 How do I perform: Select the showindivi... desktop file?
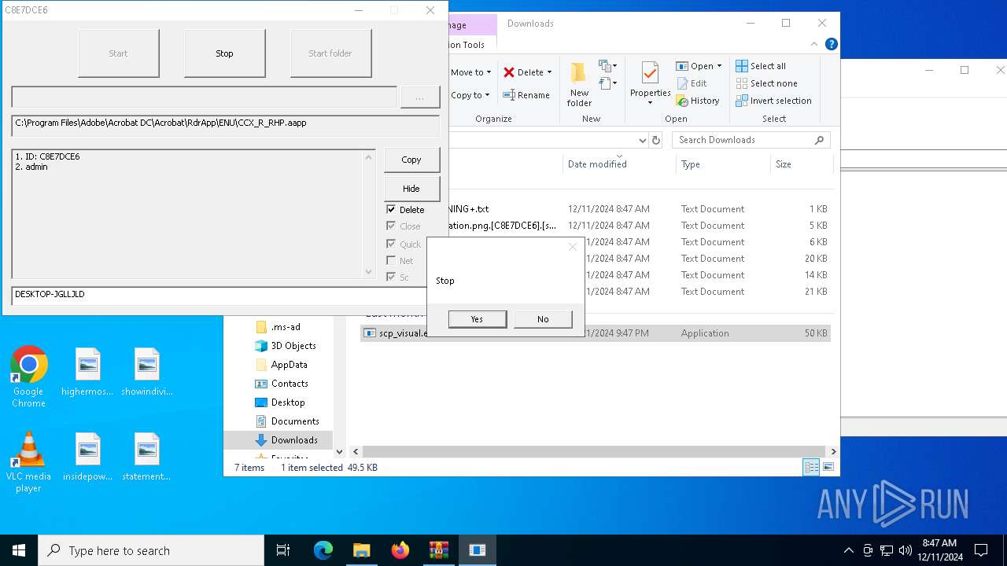click(147, 372)
